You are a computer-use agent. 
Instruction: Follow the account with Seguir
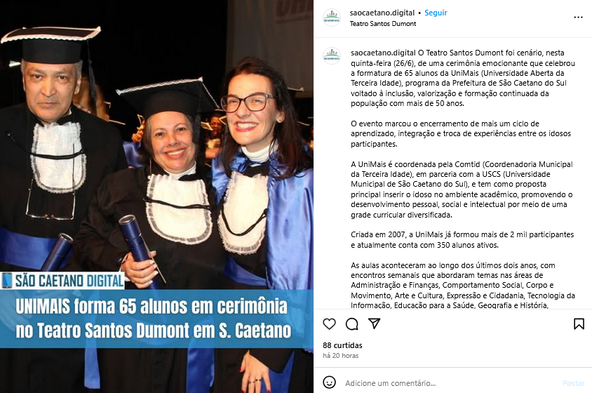click(436, 13)
